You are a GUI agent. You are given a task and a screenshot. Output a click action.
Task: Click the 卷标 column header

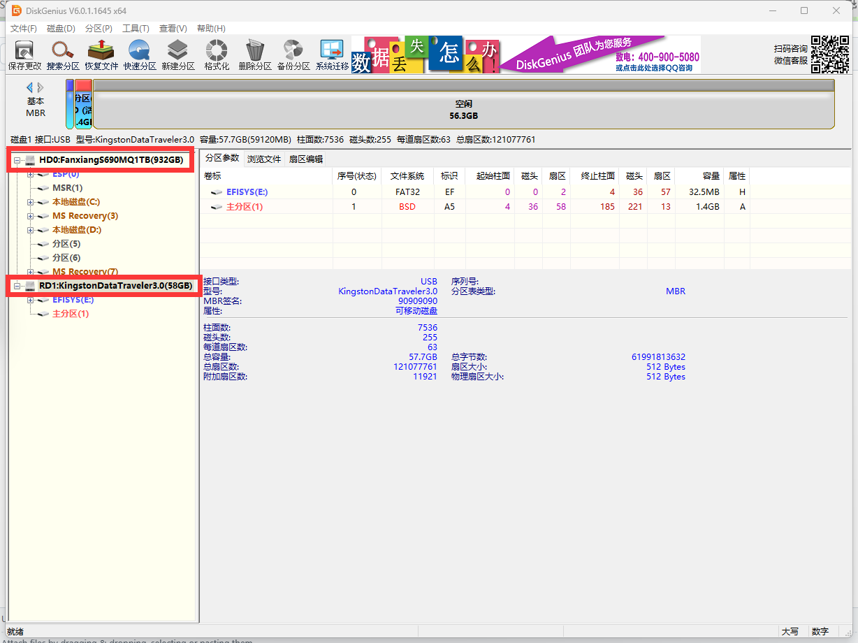point(266,176)
